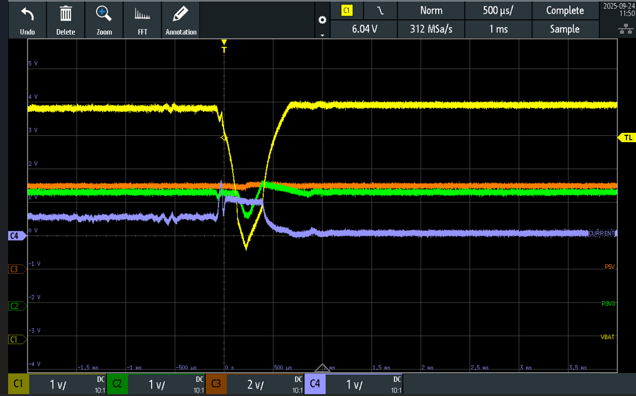Click the trigger crossing point marker on waveform
636x396 pixels.
pos(224,138)
